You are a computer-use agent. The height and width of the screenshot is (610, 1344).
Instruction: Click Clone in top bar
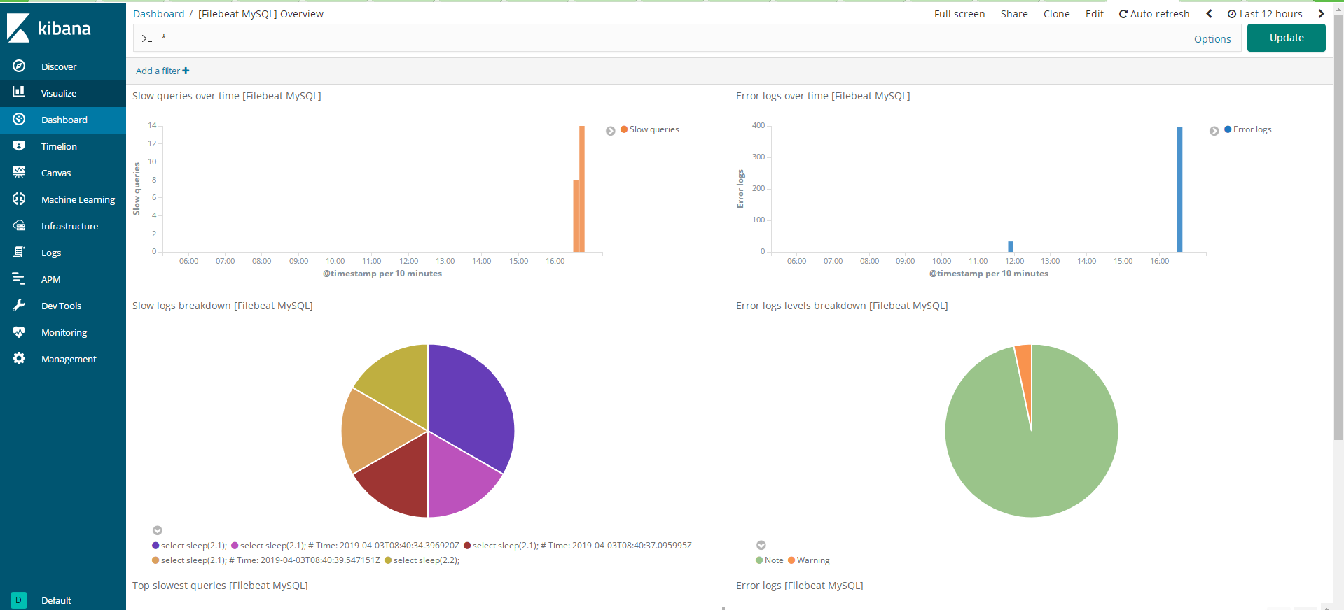pyautogui.click(x=1056, y=14)
